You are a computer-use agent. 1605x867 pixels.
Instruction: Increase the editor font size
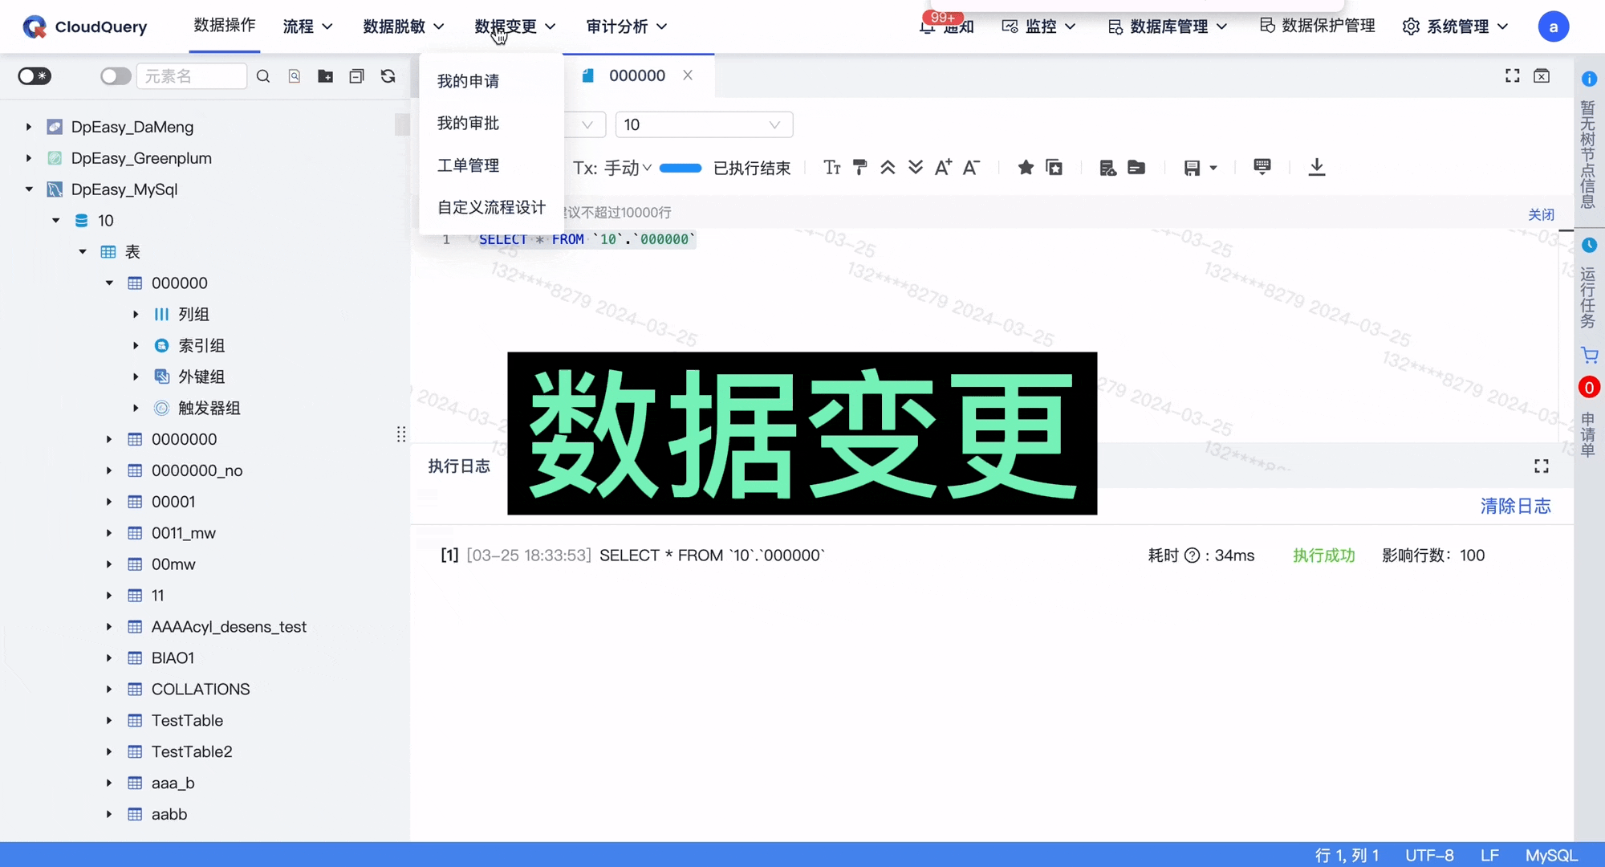pyautogui.click(x=943, y=167)
